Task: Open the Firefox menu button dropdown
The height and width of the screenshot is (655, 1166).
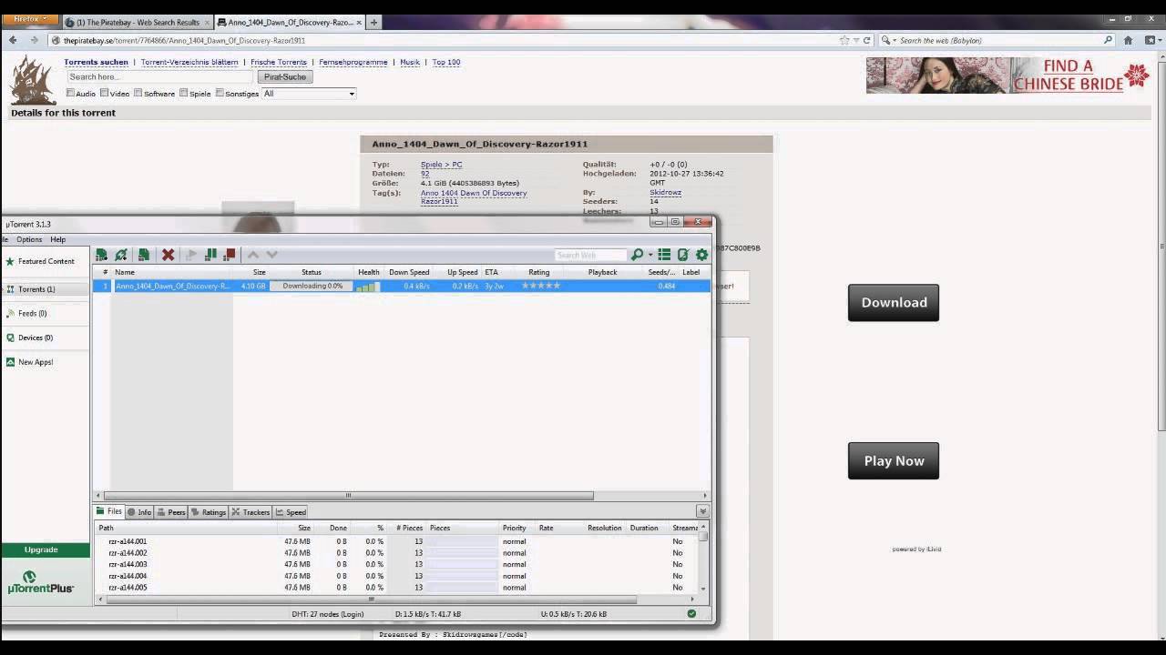Action: [31, 19]
